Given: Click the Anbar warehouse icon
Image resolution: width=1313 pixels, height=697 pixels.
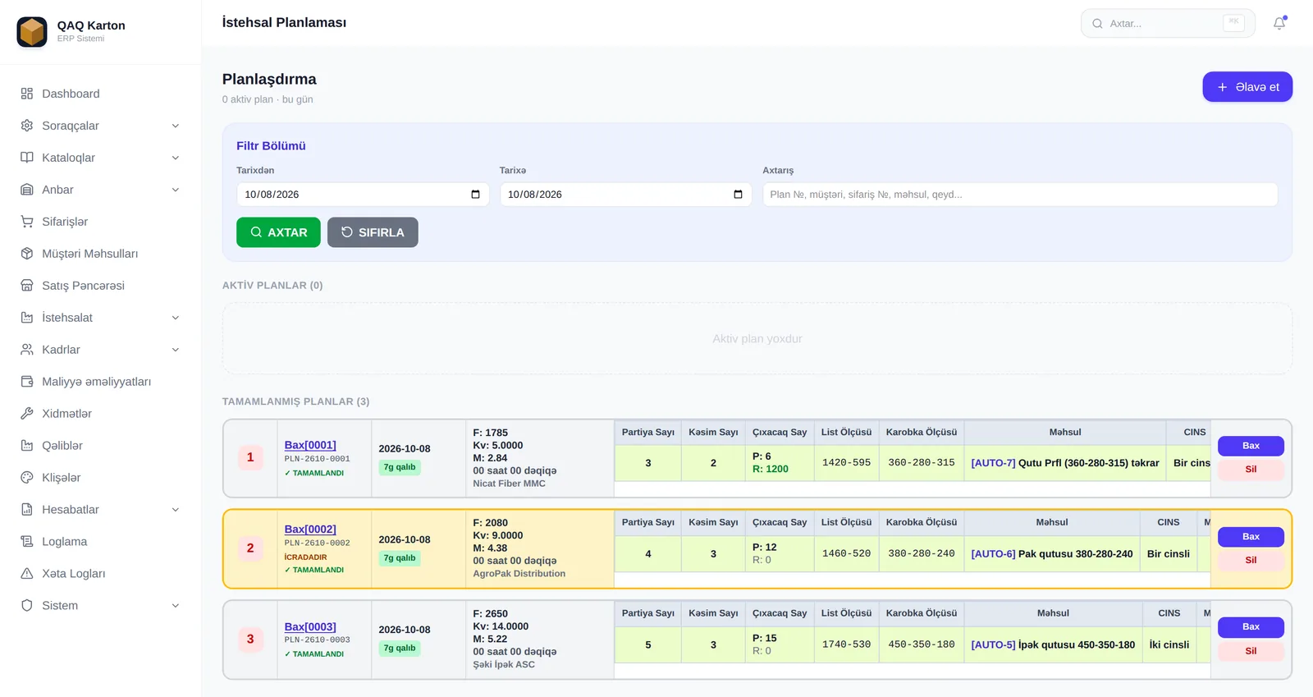Looking at the screenshot, I should click(27, 190).
